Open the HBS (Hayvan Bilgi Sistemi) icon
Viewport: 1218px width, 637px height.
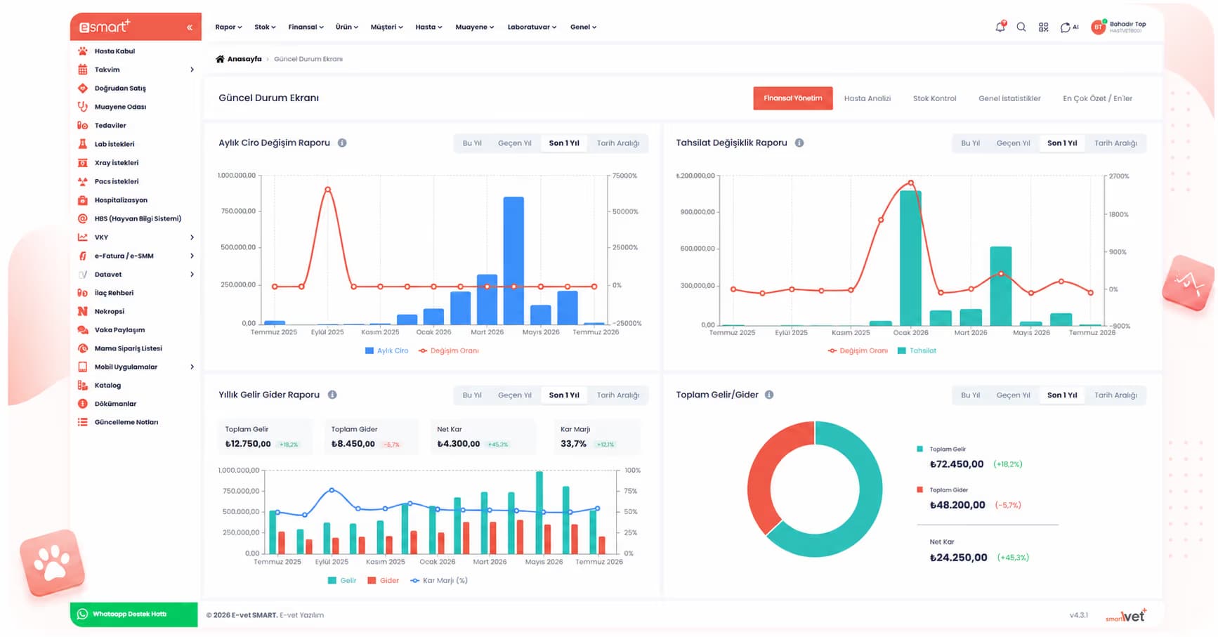[83, 218]
